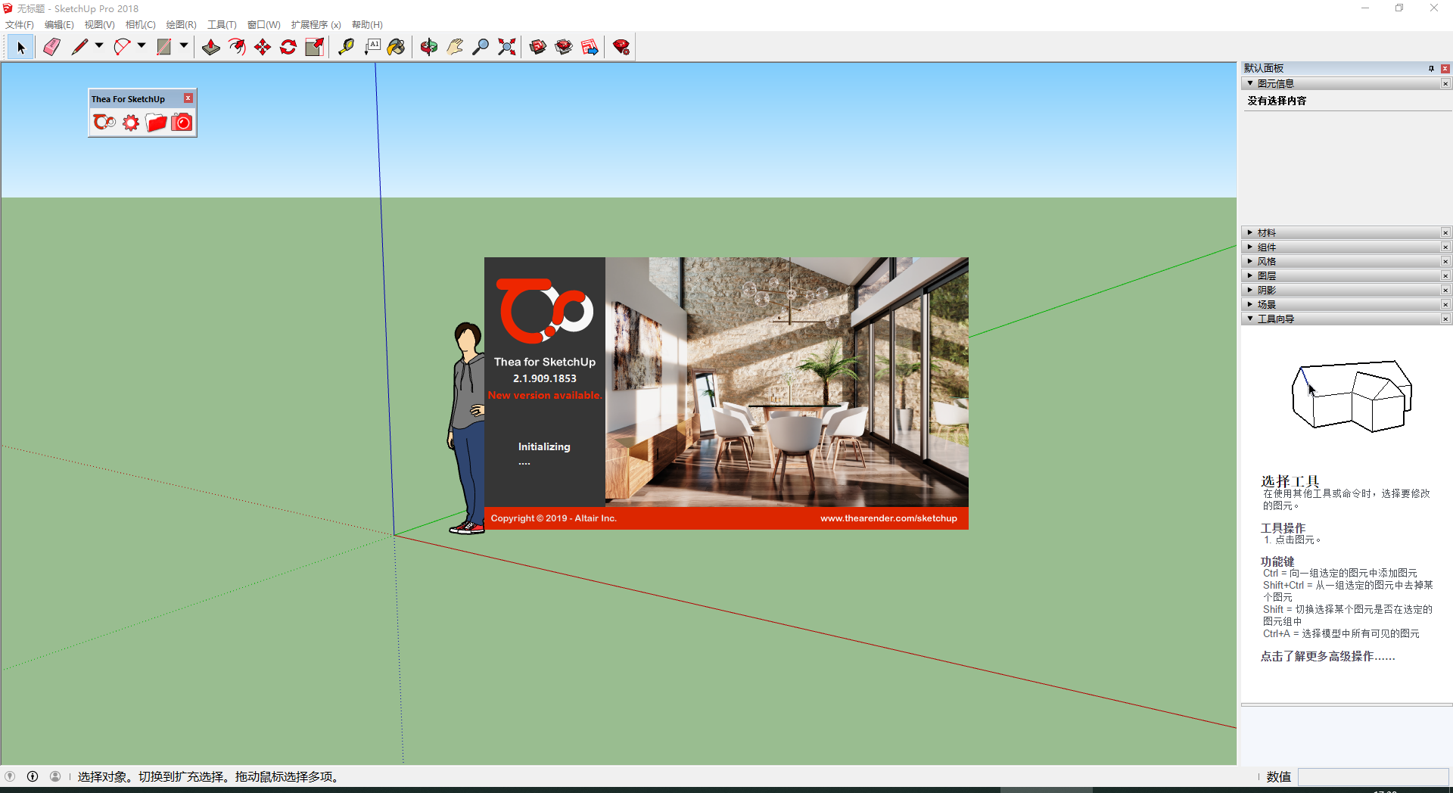Click the 数值 measurements input box
The width and height of the screenshot is (1453, 793).
click(1373, 777)
